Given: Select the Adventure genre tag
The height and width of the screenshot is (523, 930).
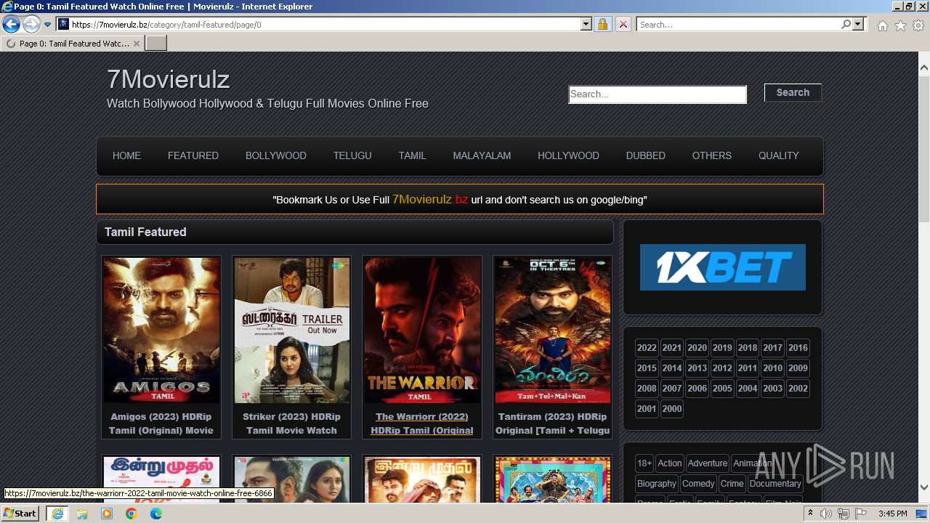Looking at the screenshot, I should [708, 463].
